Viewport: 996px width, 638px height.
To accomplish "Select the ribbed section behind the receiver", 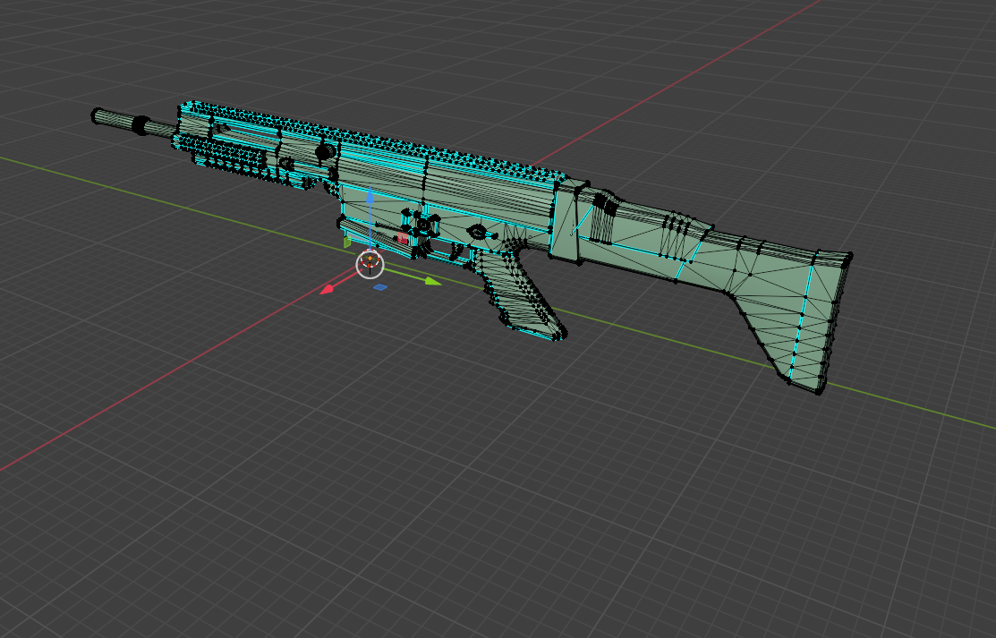I will click(605, 207).
